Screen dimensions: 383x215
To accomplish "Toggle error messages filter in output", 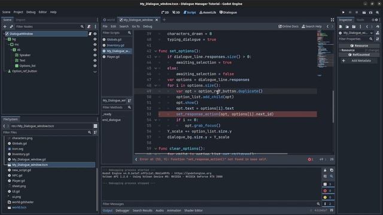I will (x=327, y=191).
